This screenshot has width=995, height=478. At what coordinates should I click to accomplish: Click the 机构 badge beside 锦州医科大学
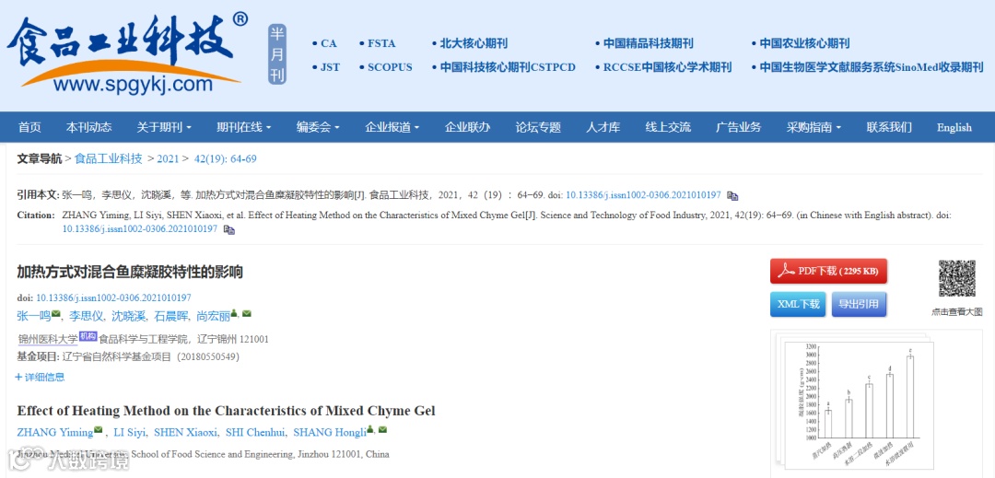pyautogui.click(x=88, y=337)
